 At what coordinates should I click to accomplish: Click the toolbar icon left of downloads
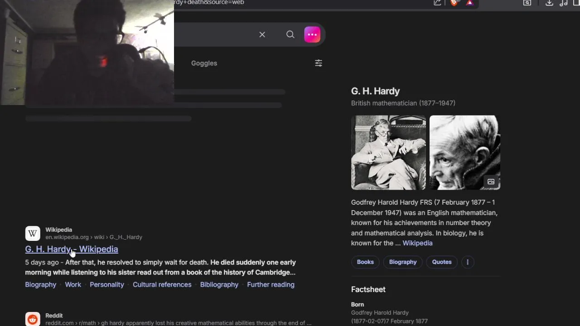[x=527, y=3]
